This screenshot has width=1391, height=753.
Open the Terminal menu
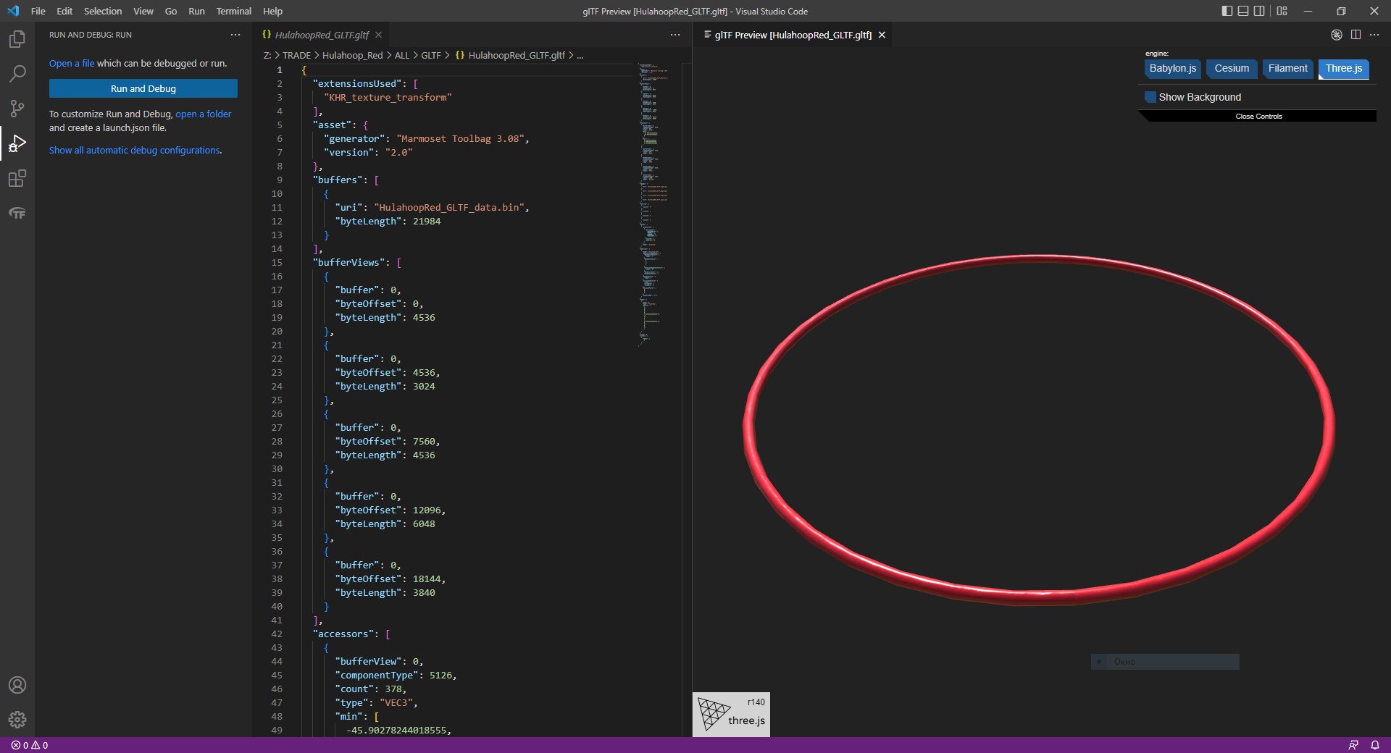233,11
